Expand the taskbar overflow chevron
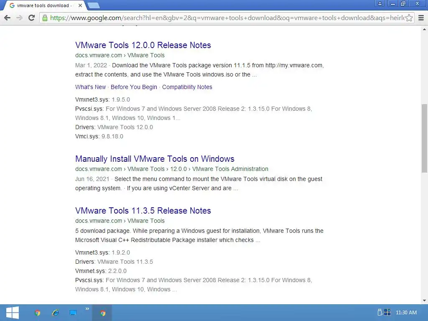The width and height of the screenshot is (428, 321). [x=87, y=309]
